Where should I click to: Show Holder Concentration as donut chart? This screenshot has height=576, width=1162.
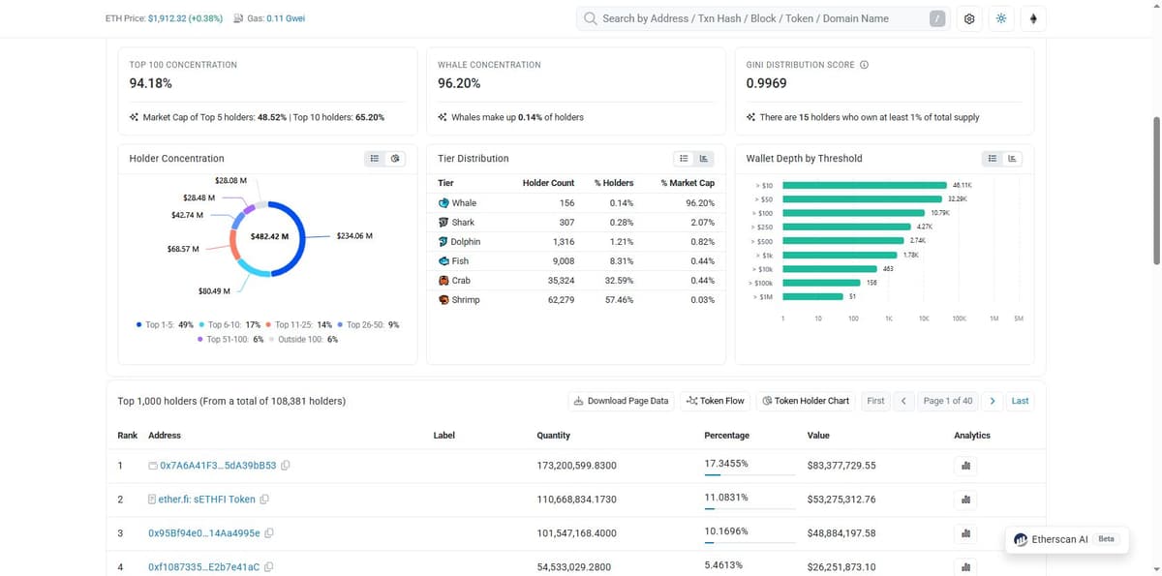coord(395,158)
